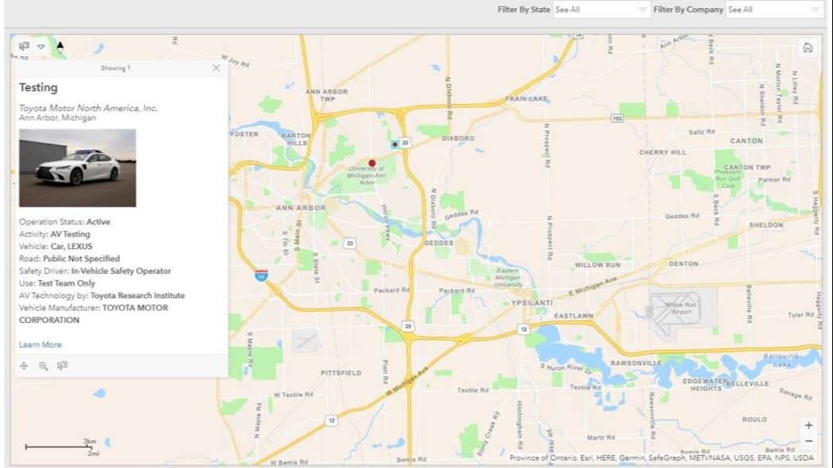833x468 pixels.
Task: Select the highlighted marker near Route 23
Action: [395, 144]
